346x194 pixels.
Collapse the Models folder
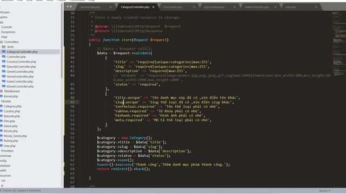click(6, 101)
